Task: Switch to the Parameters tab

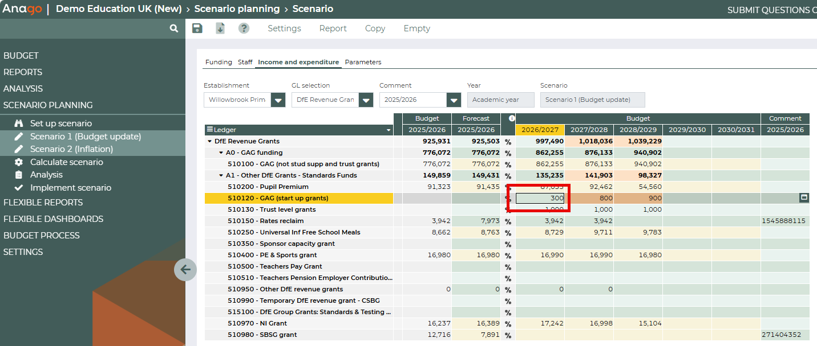Action: tap(363, 62)
